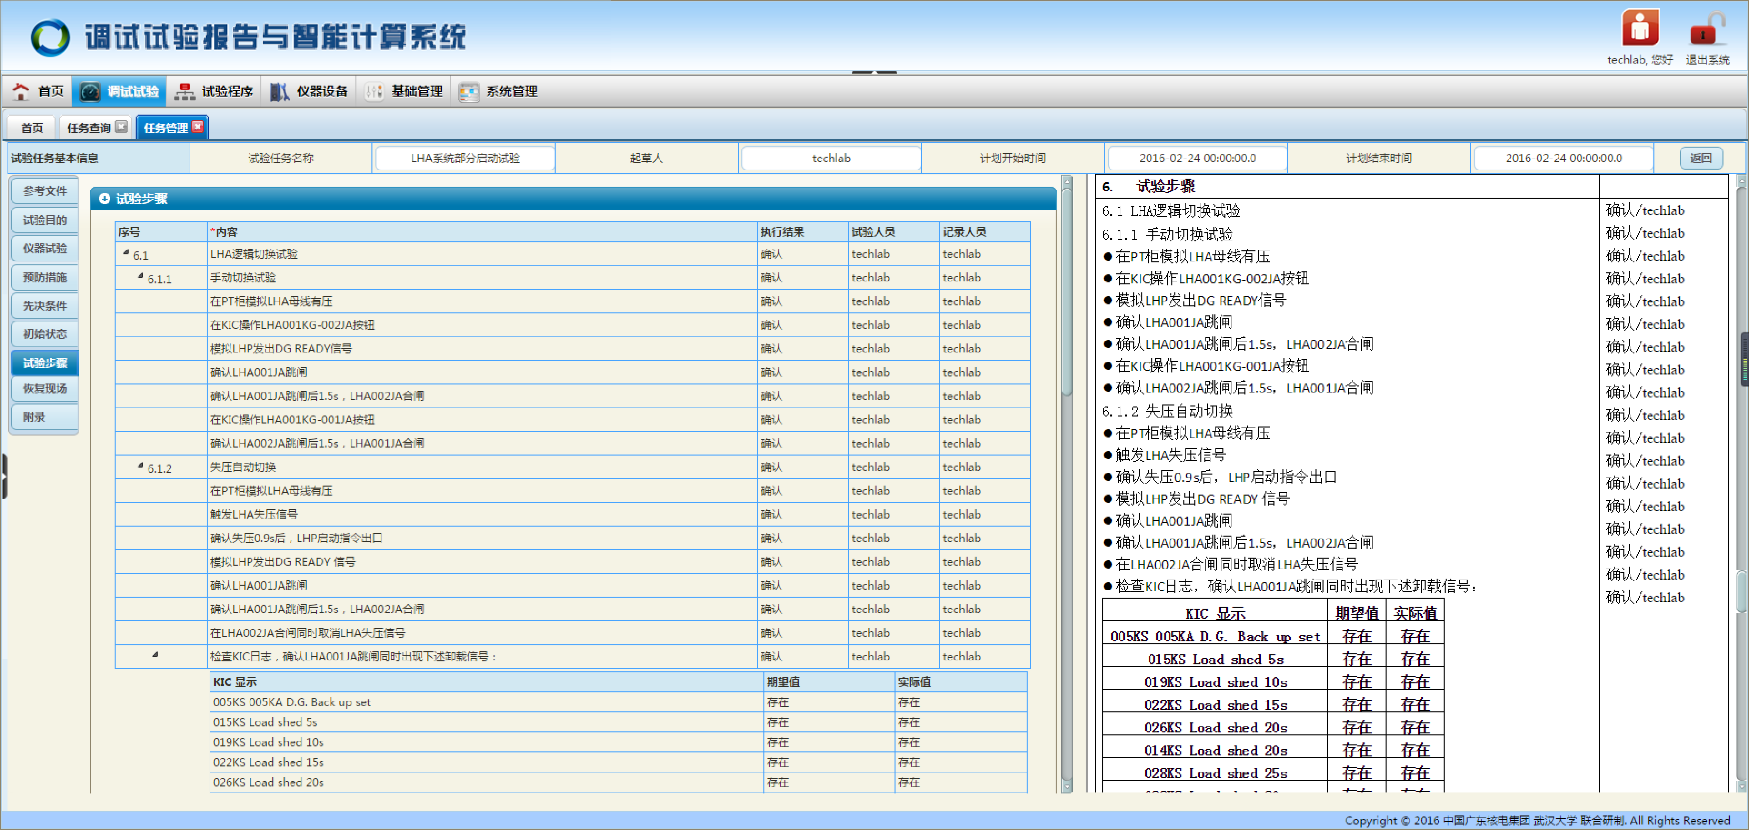Click the steps panel scroll up arrow
Screen dimensions: 1749x830
click(1067, 182)
